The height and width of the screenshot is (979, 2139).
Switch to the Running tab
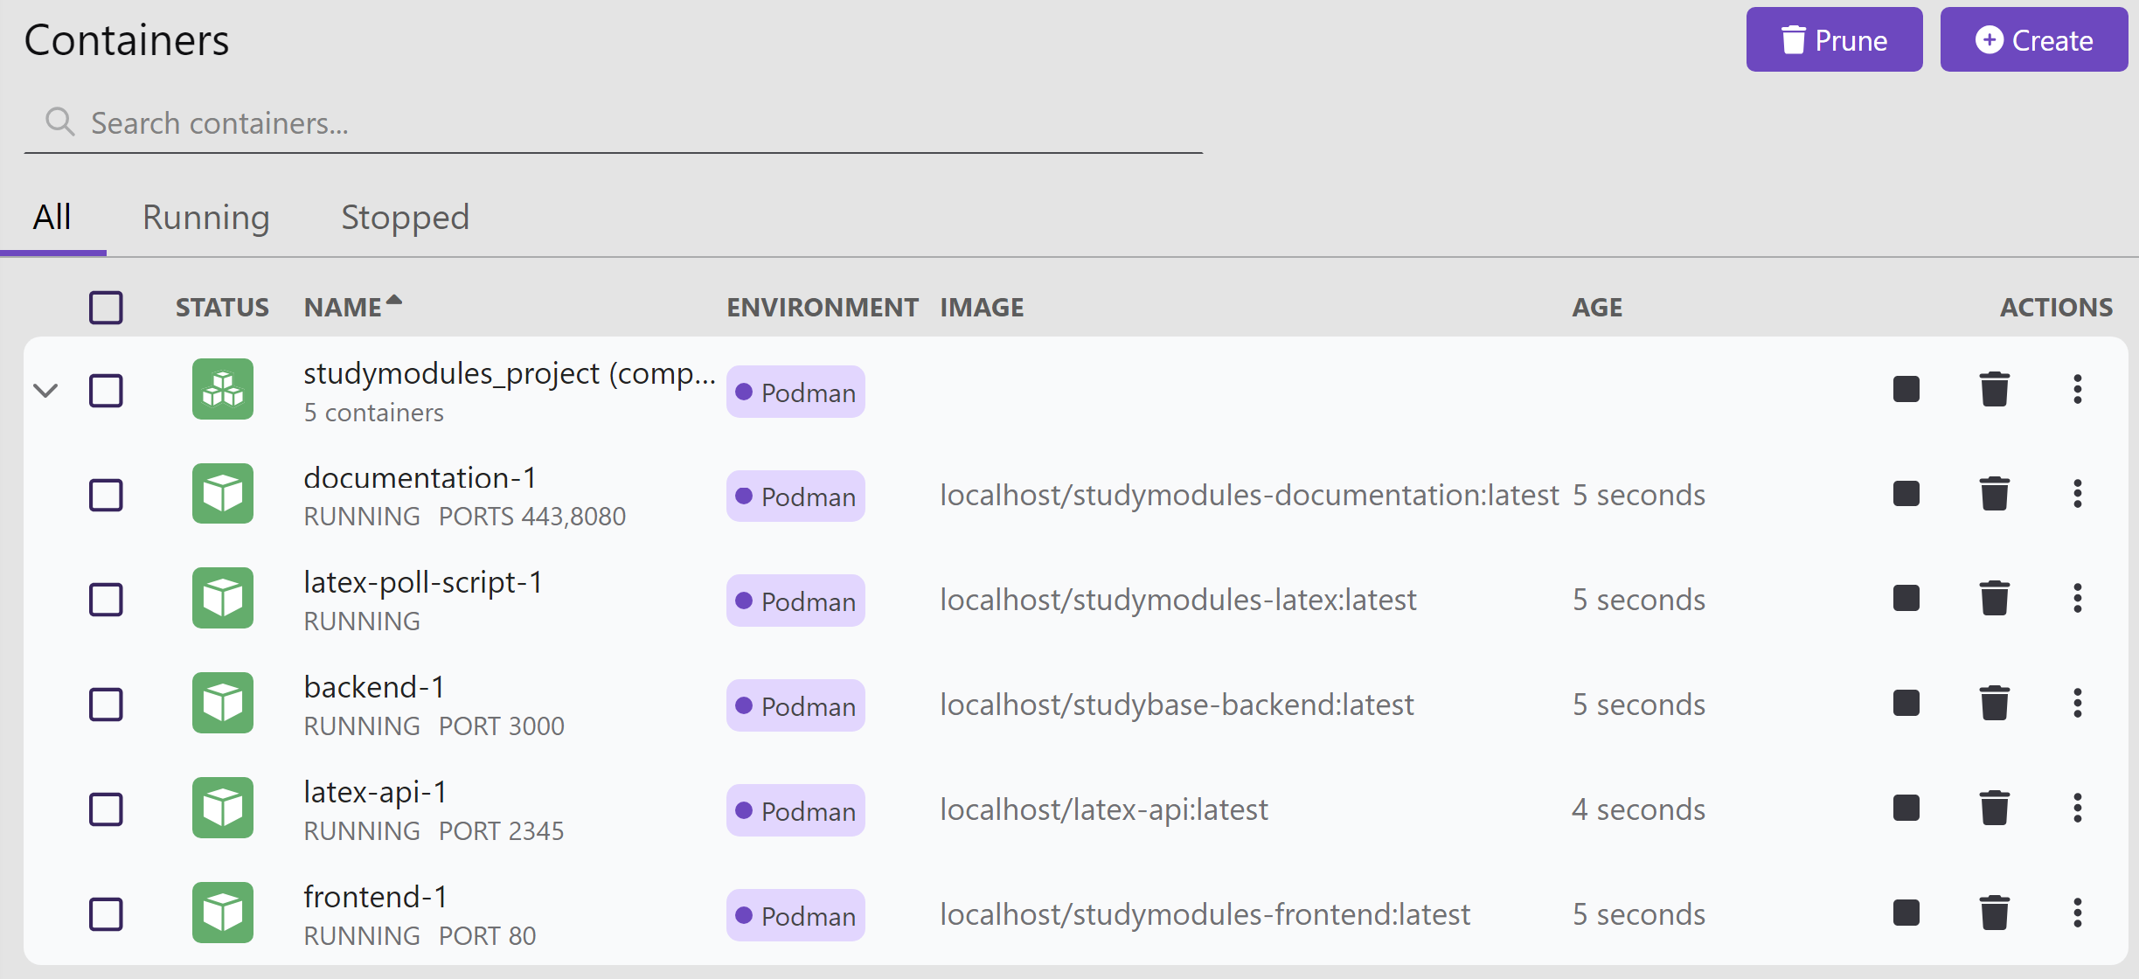(x=206, y=217)
